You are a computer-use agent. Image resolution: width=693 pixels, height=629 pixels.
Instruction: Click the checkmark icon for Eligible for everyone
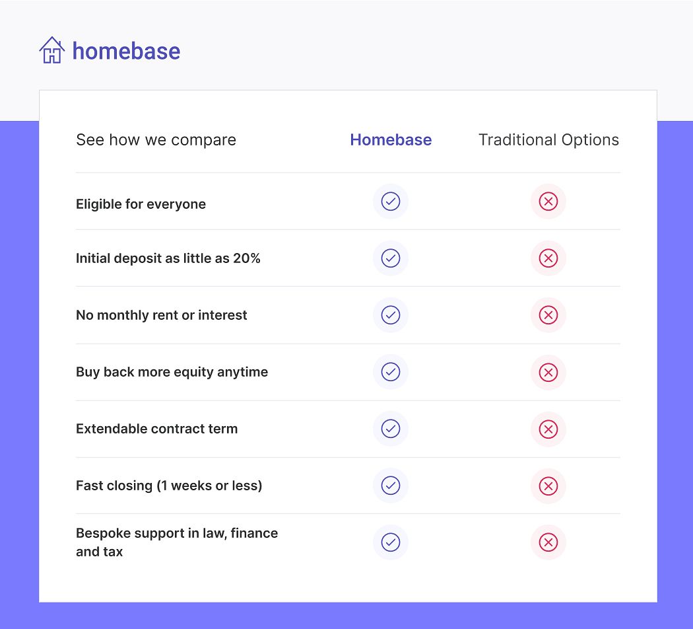click(x=391, y=202)
